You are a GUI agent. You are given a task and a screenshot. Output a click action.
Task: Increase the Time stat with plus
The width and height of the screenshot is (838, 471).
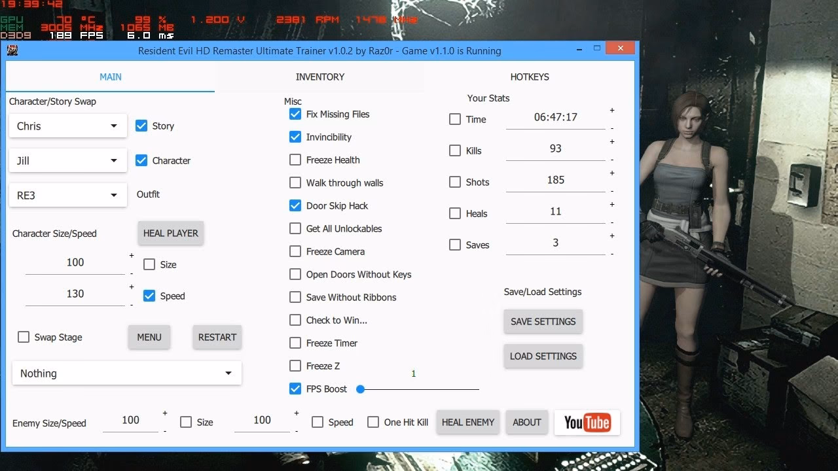612,111
